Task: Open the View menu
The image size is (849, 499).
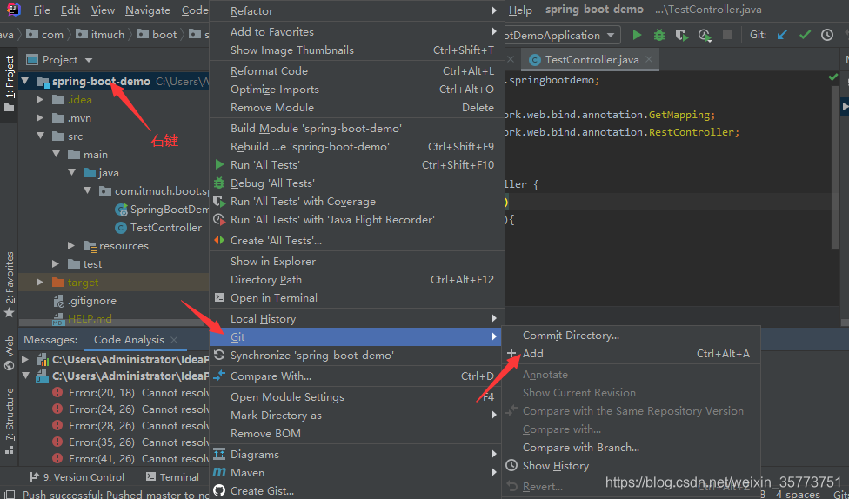Action: (103, 10)
